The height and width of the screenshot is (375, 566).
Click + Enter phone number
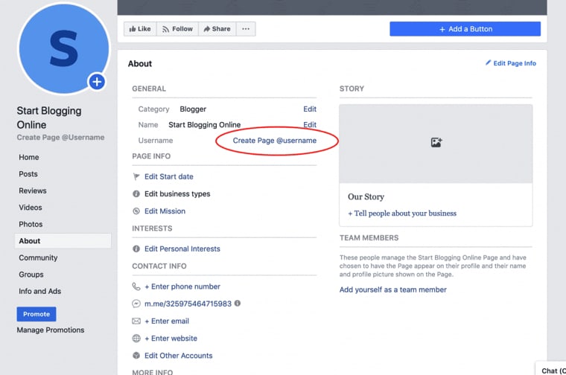click(x=182, y=286)
